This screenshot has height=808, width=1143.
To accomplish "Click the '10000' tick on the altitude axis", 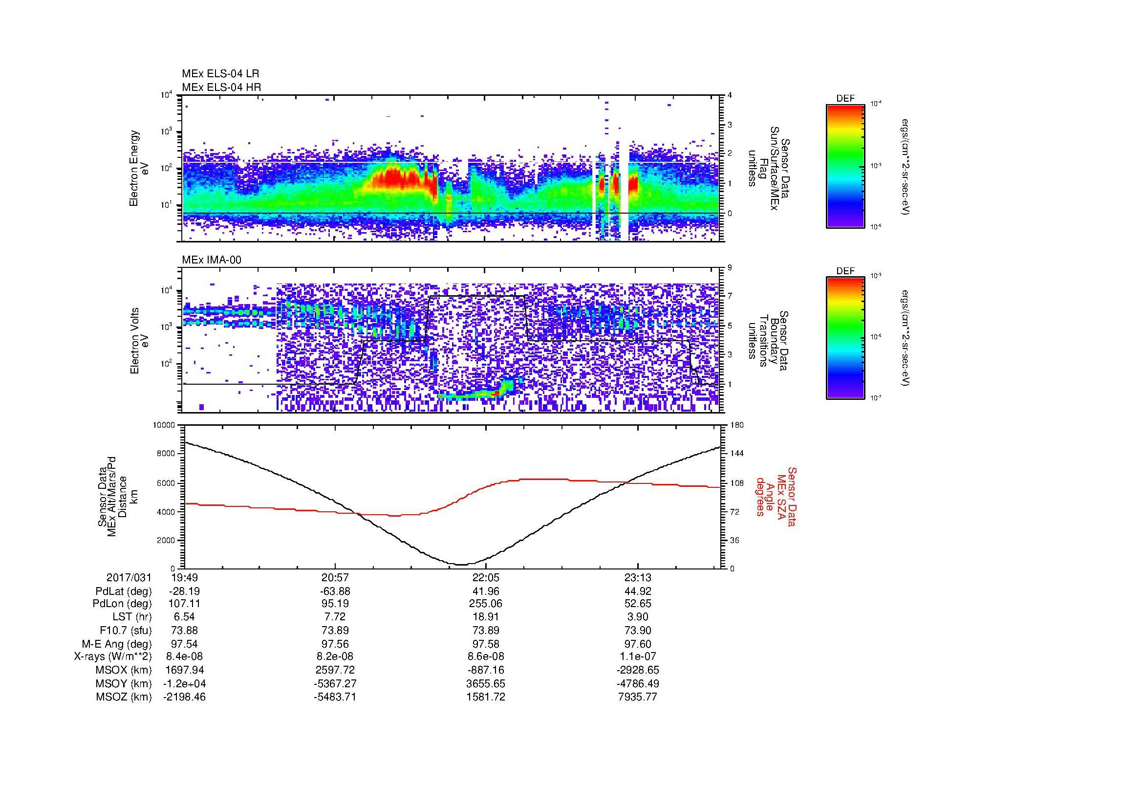I will click(x=164, y=425).
